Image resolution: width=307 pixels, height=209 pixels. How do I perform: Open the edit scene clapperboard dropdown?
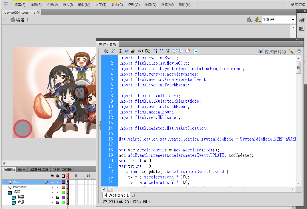coord(249,20)
